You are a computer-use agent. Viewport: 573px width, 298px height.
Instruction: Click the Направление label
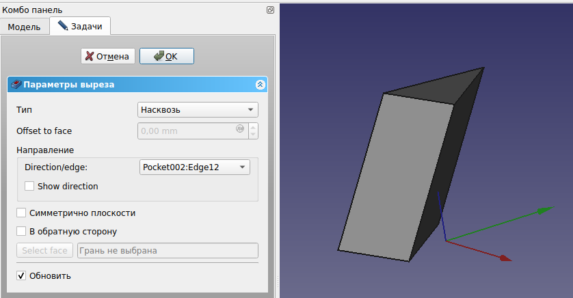point(45,150)
